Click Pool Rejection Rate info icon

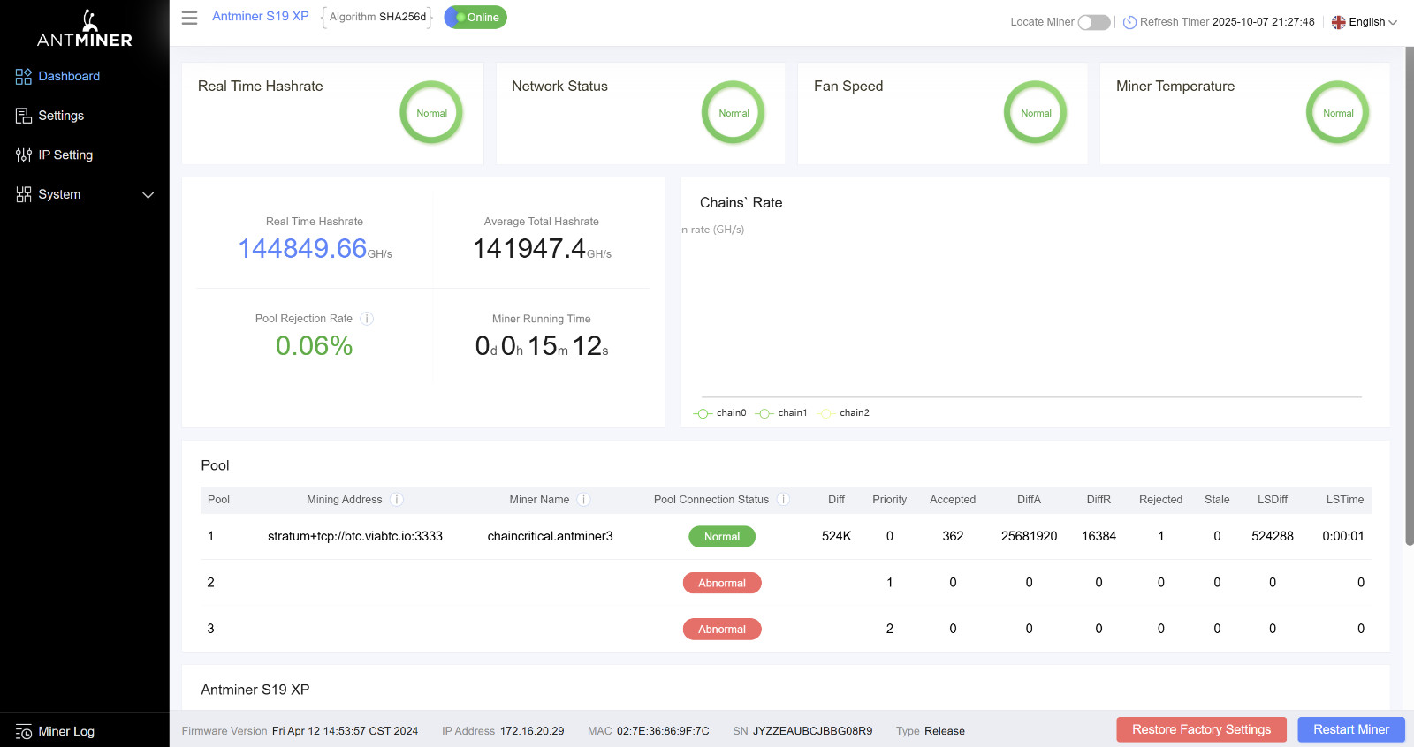tap(367, 319)
